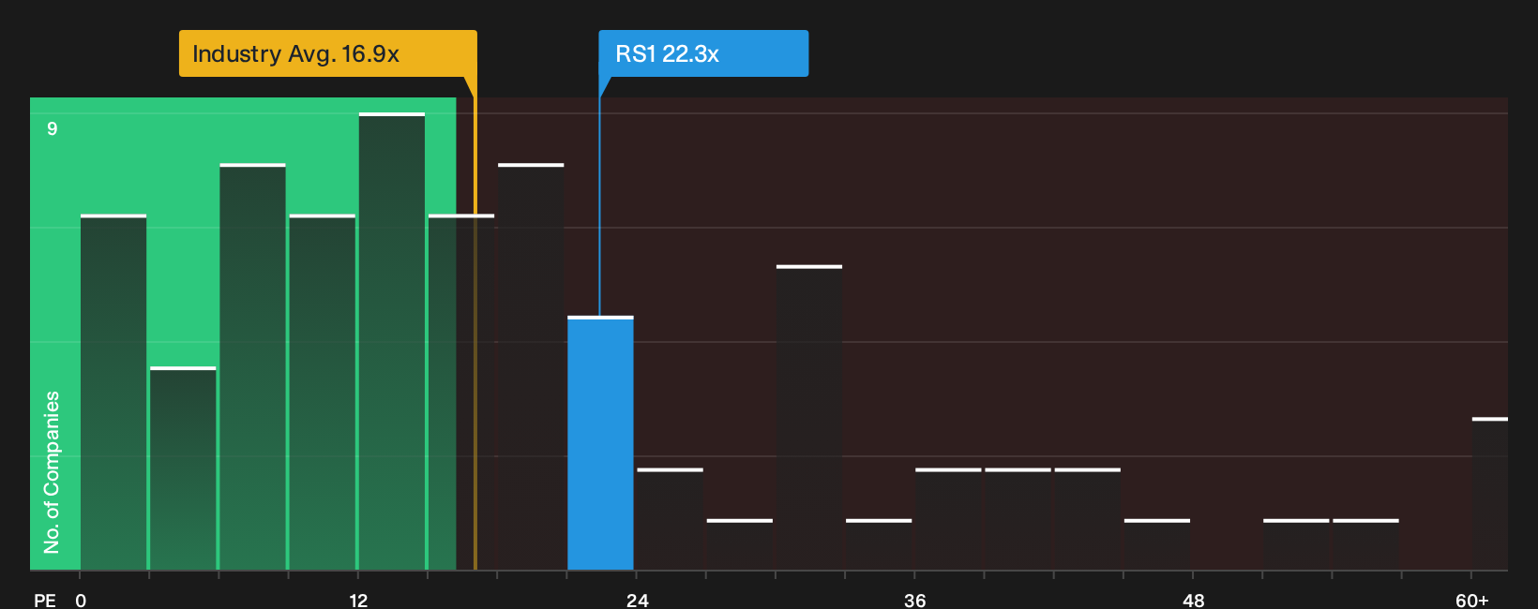Click the "36" x-axis tick label
The height and width of the screenshot is (609, 1538).
click(915, 600)
